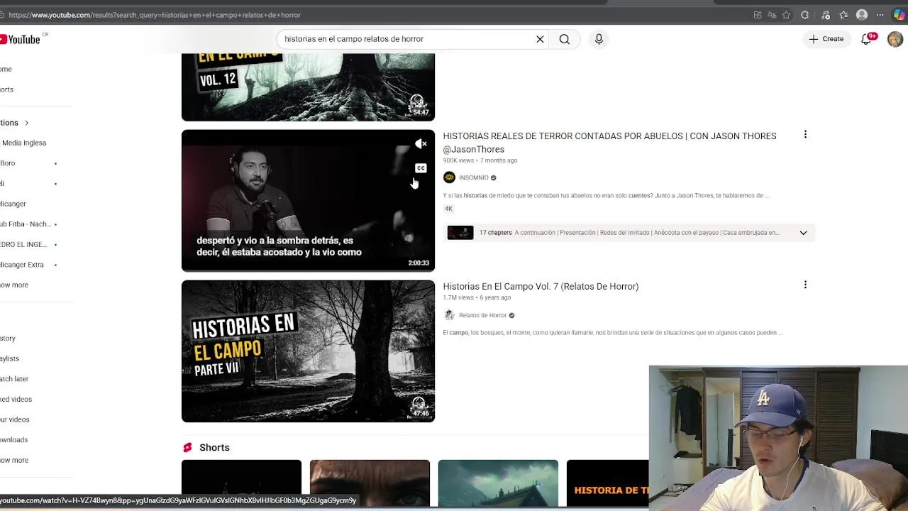Open the Relatos de Horror channel name link

pos(482,315)
